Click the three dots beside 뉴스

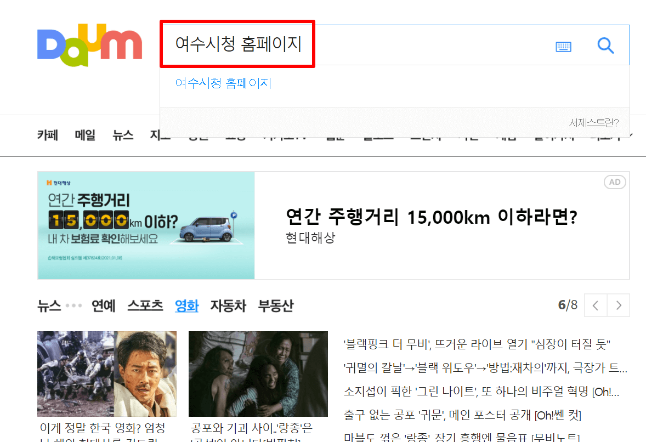pyautogui.click(x=73, y=305)
